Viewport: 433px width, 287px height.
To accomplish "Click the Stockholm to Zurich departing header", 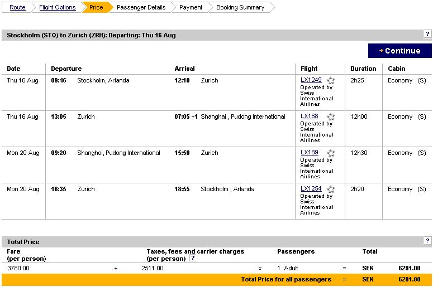I will [91, 35].
